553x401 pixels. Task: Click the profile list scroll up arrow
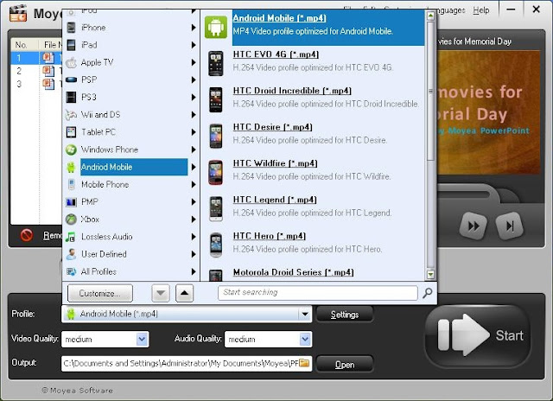click(x=430, y=16)
